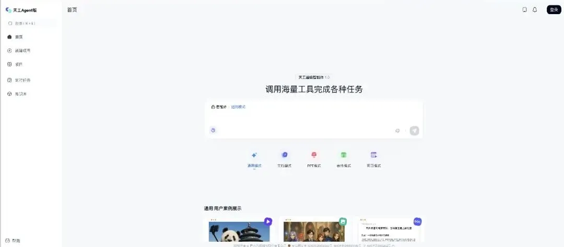Open the knowledge base cube icon

pyautogui.click(x=10, y=94)
